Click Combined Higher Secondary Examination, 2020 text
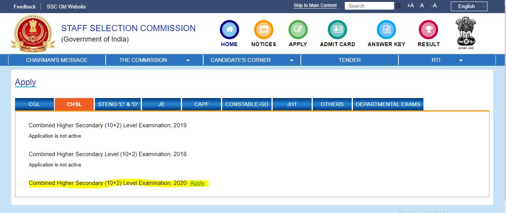 coord(108,183)
